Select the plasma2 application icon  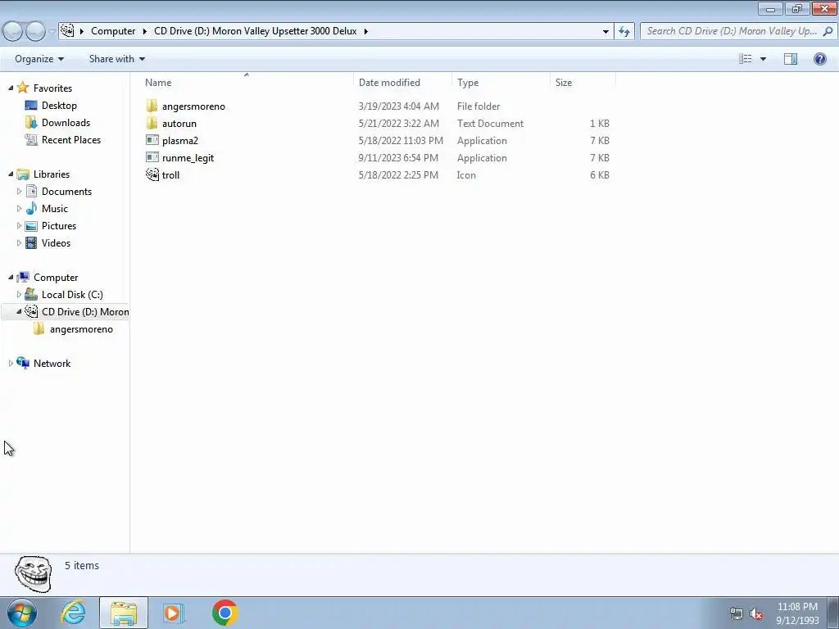152,140
